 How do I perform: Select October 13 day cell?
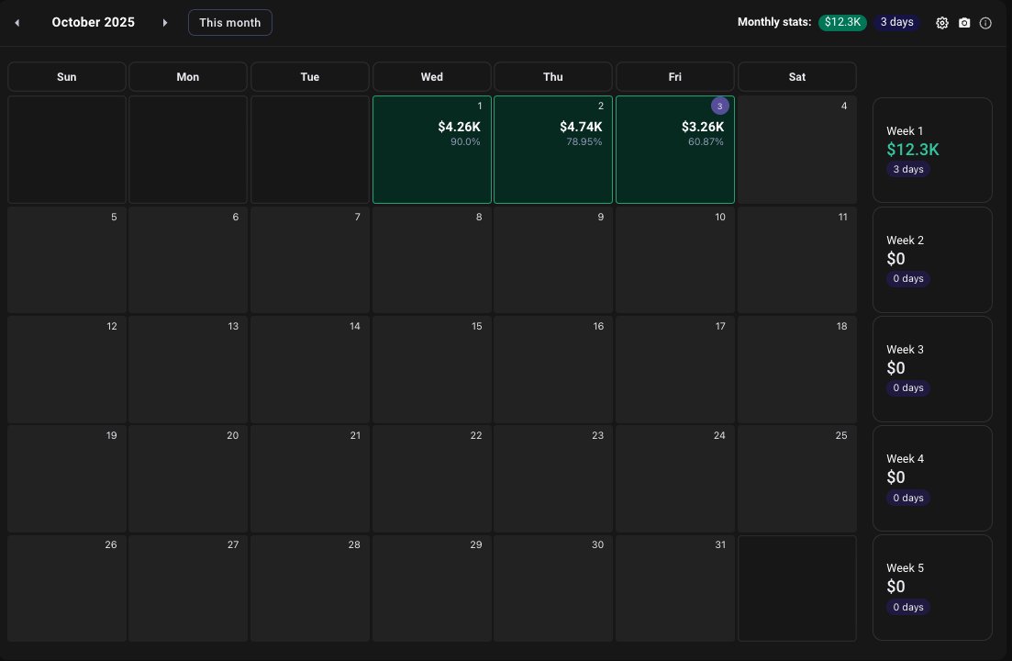(188, 369)
